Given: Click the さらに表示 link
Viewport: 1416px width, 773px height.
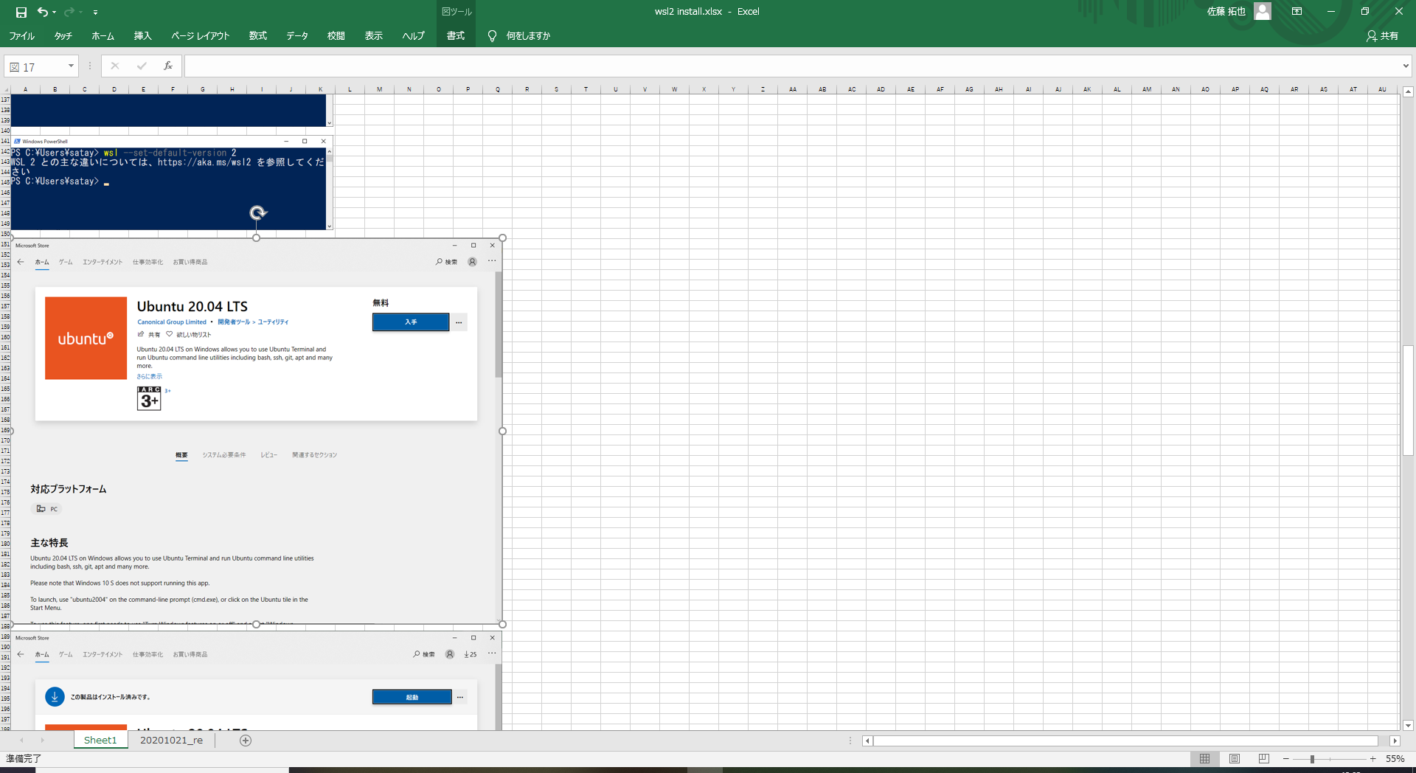Looking at the screenshot, I should click(x=150, y=376).
